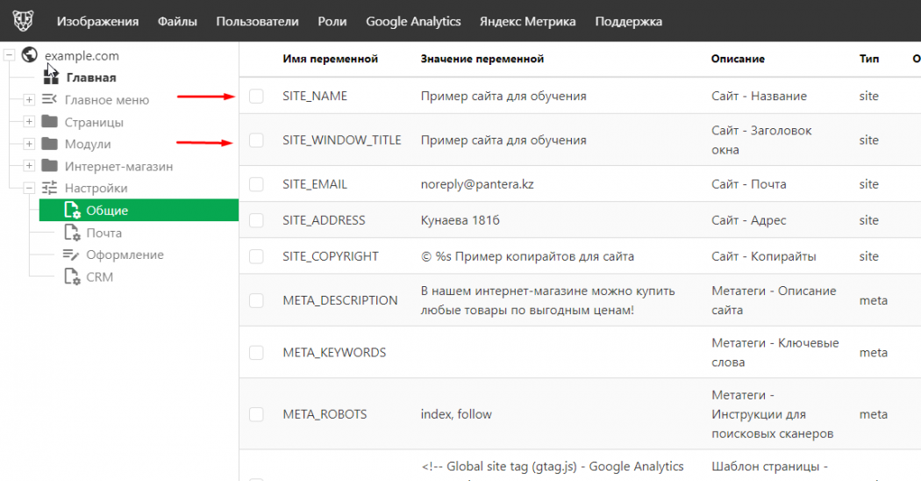Click the Почта settings file icon

[72, 233]
